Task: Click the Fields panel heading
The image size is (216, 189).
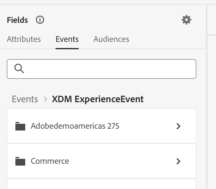Action: pyautogui.click(x=18, y=20)
